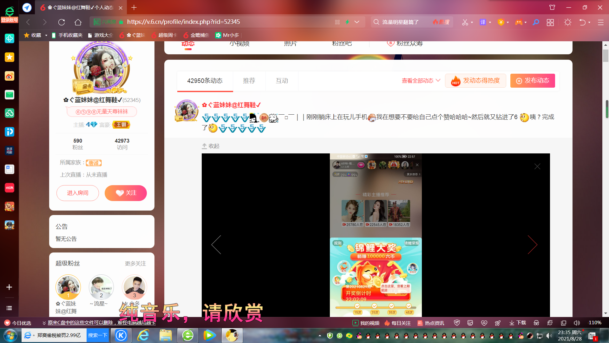
Task: Open the Xiaohongshu sidebar icon
Action: (10, 188)
